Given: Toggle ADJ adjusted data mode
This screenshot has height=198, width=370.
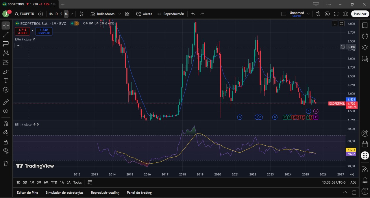Looking at the screenshot, I should coord(353,182).
